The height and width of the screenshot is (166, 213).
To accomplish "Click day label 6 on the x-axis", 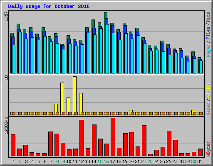I will click(45, 161).
